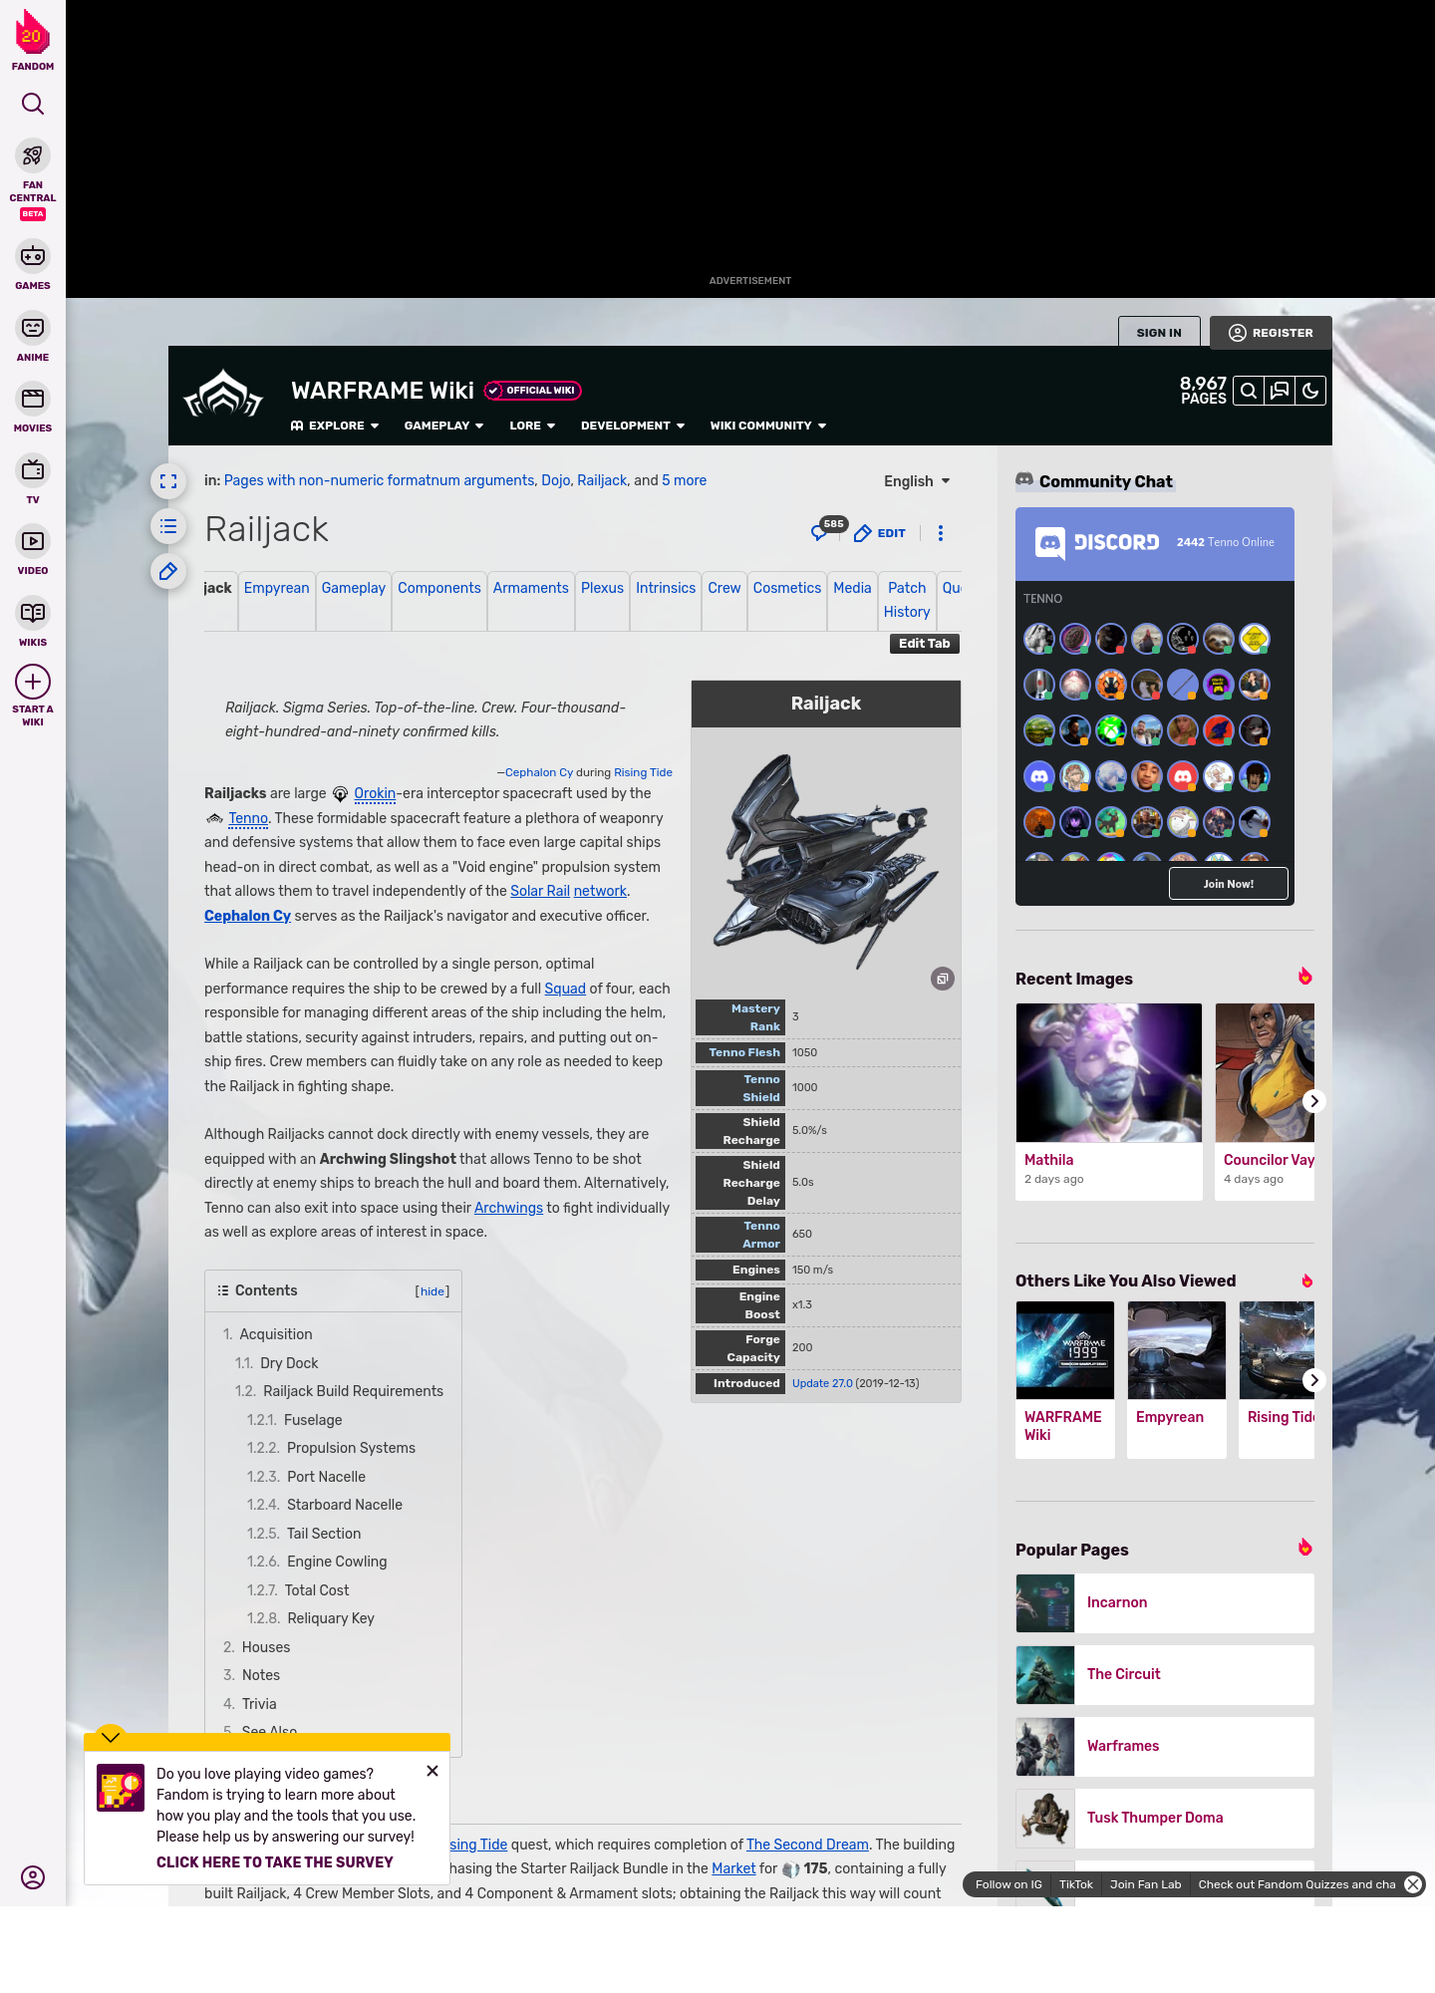1435x1993 pixels.
Task: Click the Edit Tab button
Action: [x=925, y=644]
